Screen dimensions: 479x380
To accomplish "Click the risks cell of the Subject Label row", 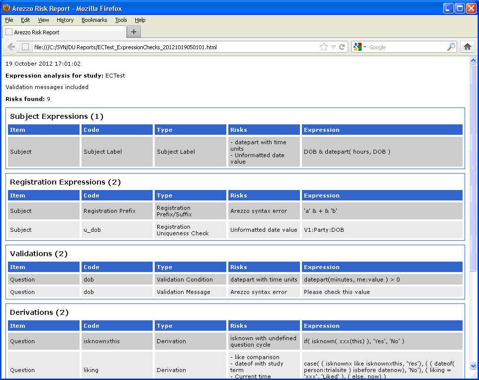I will click(264, 152).
